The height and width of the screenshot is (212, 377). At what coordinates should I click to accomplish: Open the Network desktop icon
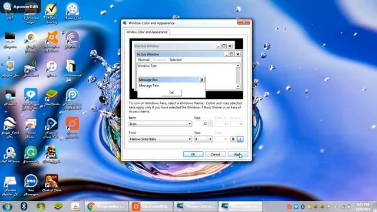(x=10, y=98)
